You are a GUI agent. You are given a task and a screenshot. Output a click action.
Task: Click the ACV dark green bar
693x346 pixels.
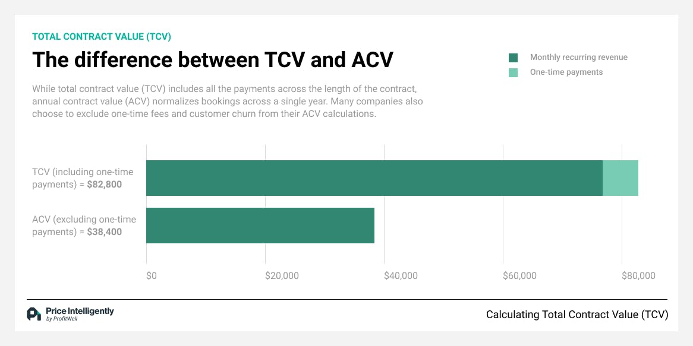(260, 226)
